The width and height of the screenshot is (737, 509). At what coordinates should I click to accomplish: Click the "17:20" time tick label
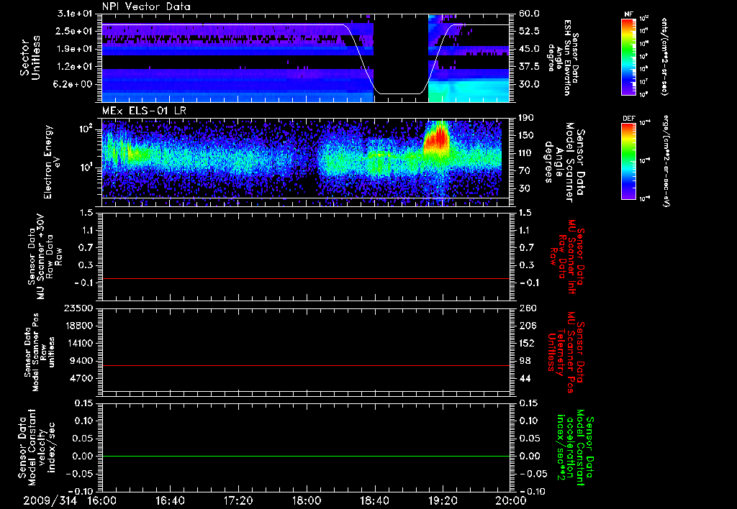tap(238, 500)
